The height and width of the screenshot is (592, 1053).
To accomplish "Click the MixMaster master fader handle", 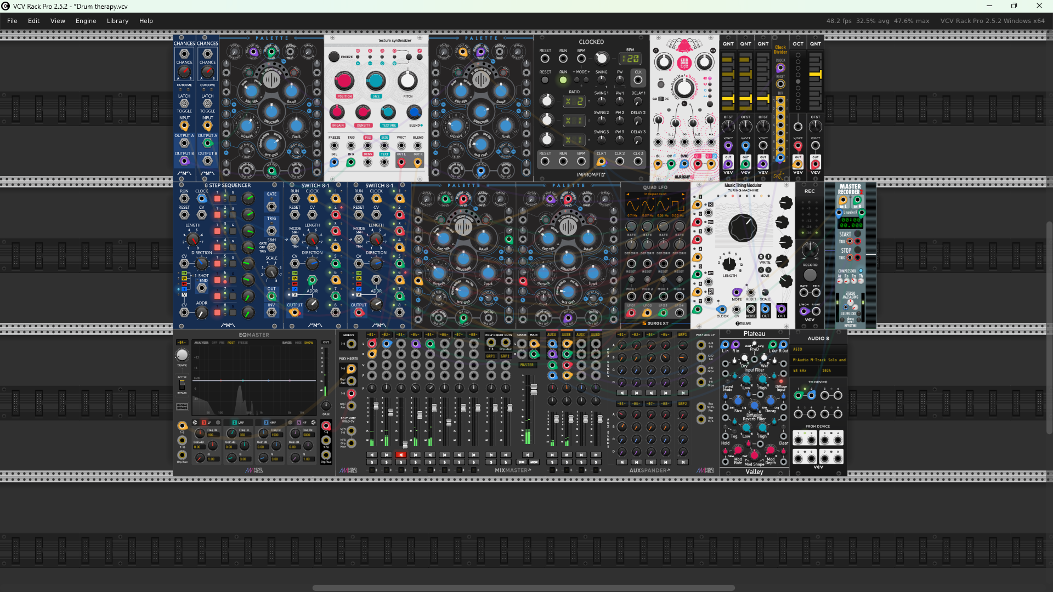I will click(534, 389).
